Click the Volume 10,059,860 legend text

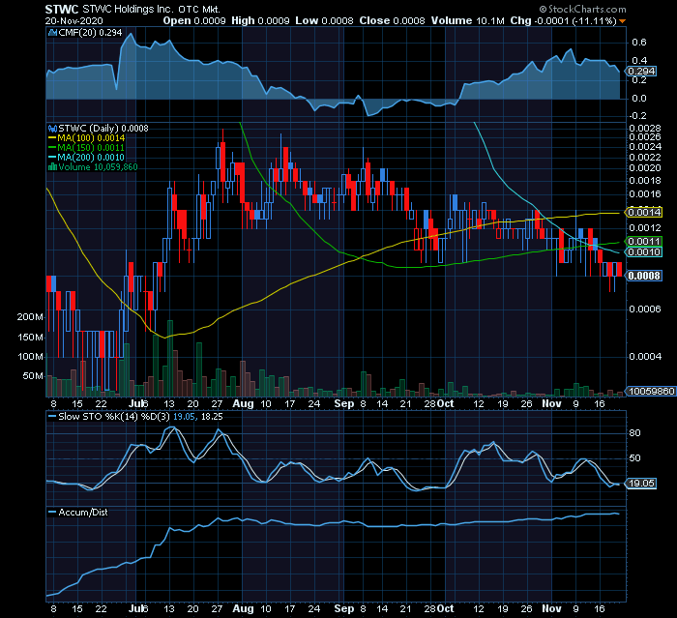[x=98, y=167]
